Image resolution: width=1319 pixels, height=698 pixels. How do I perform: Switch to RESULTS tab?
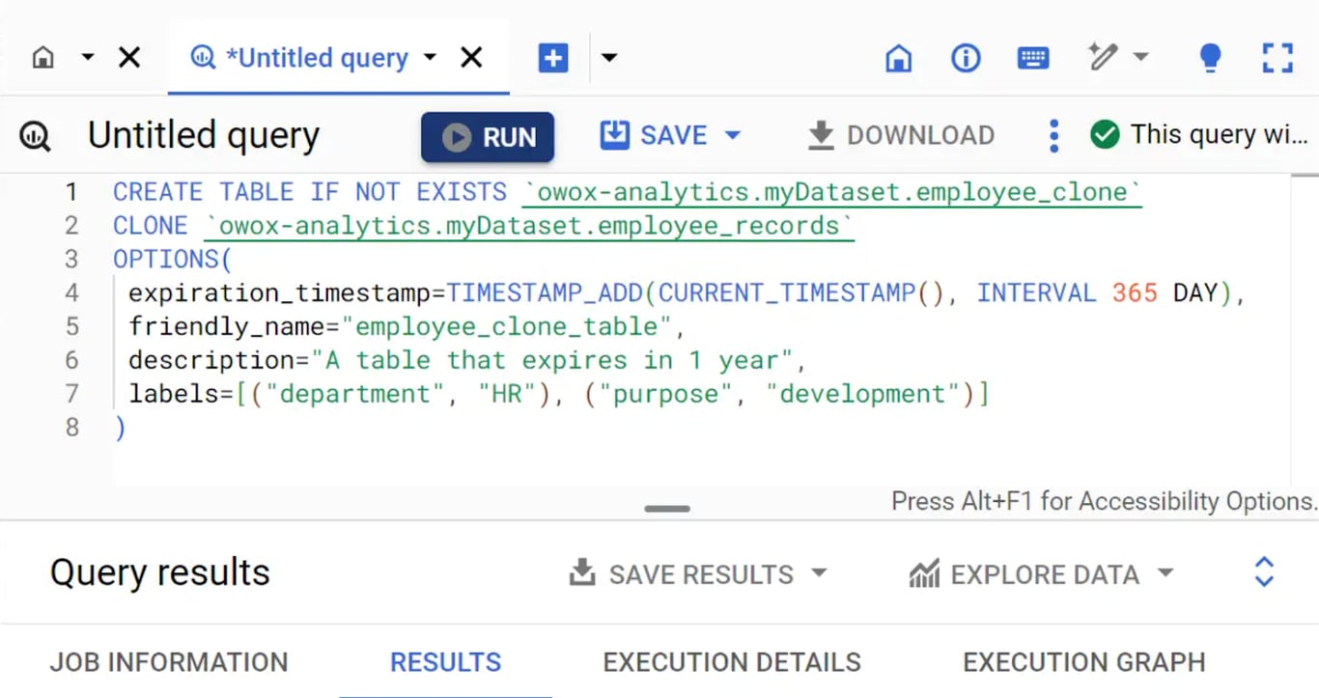tap(445, 662)
